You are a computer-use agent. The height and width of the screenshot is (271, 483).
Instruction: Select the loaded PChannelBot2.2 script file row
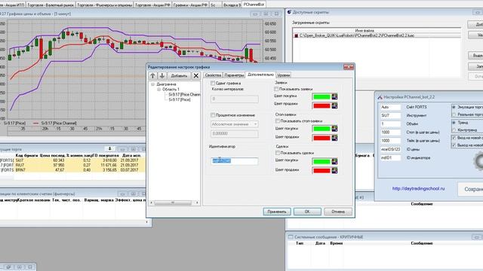(377, 35)
